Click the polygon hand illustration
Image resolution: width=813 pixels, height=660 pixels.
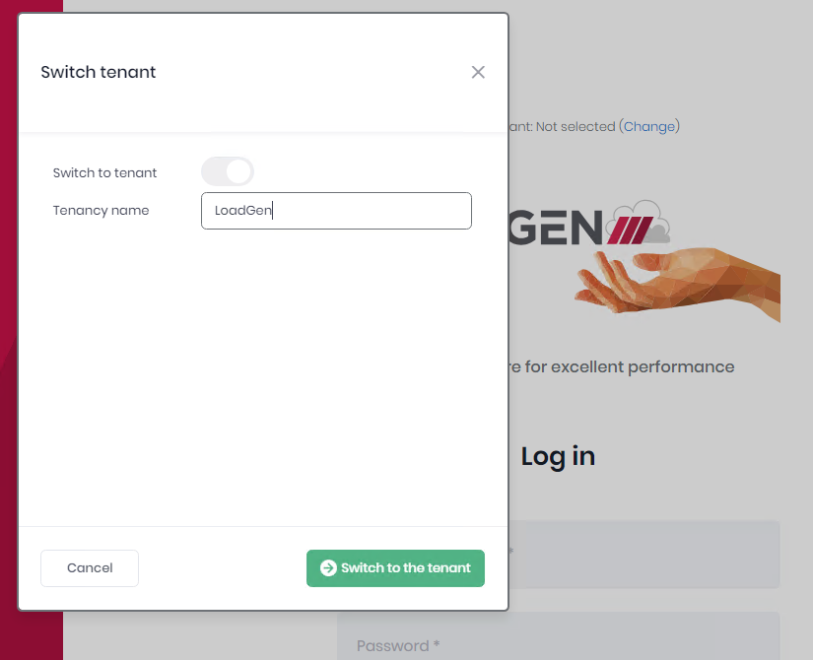[677, 283]
